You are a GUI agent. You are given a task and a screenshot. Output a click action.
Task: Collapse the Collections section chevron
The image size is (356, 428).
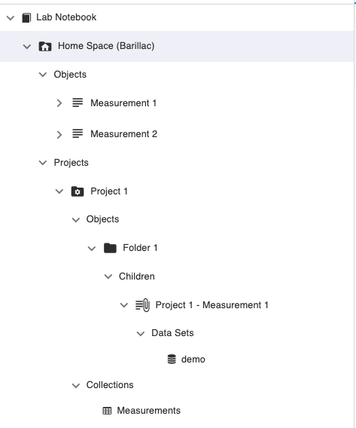tap(76, 385)
